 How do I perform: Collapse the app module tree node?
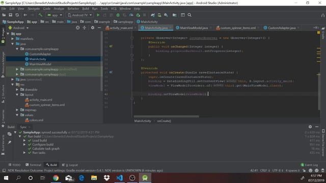[x=8, y=34]
